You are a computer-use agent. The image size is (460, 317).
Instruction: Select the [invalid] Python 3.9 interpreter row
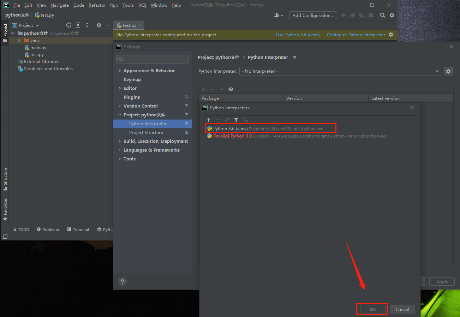pos(310,136)
